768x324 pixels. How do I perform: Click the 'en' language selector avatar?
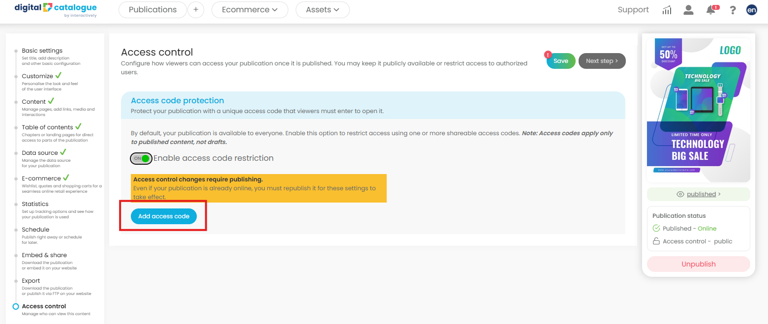(x=751, y=10)
